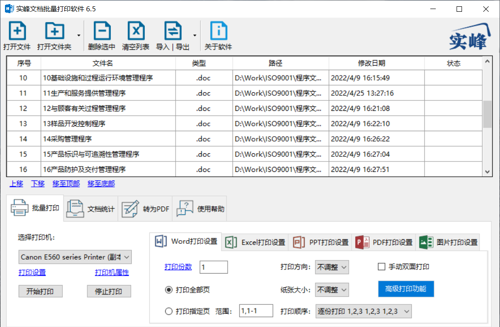The height and width of the screenshot is (327, 500).
Task: Click the file list scrollbar up arrow
Action: [487, 61]
